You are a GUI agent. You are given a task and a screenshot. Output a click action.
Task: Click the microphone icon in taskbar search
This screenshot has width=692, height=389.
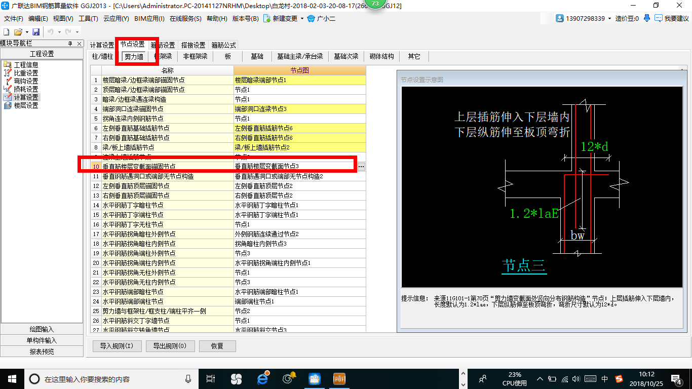coord(188,378)
